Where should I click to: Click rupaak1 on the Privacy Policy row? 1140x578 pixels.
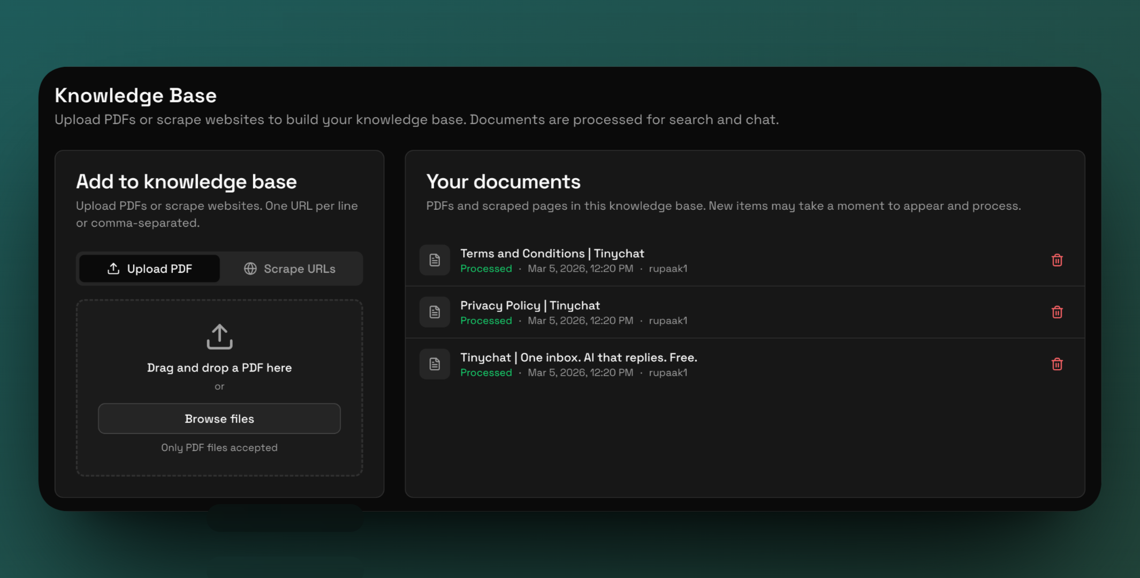pos(668,321)
